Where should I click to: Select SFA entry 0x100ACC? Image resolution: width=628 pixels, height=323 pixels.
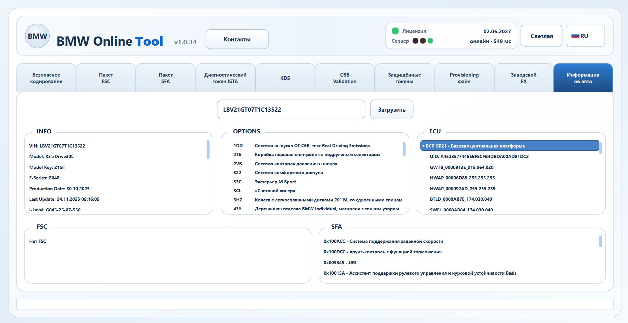pos(383,241)
